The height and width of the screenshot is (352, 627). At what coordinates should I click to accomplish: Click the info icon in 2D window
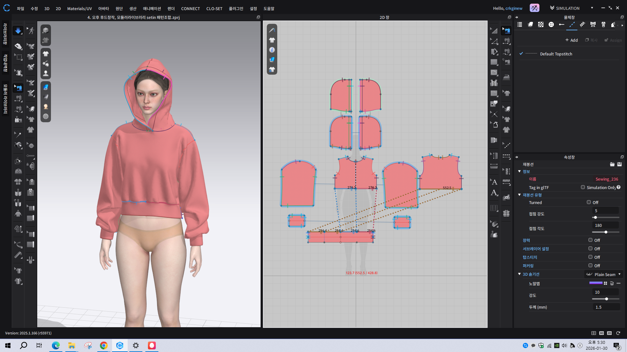click(272, 50)
